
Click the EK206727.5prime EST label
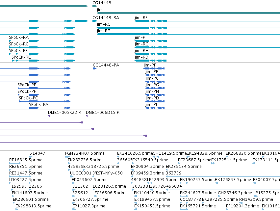click(x=90, y=199)
